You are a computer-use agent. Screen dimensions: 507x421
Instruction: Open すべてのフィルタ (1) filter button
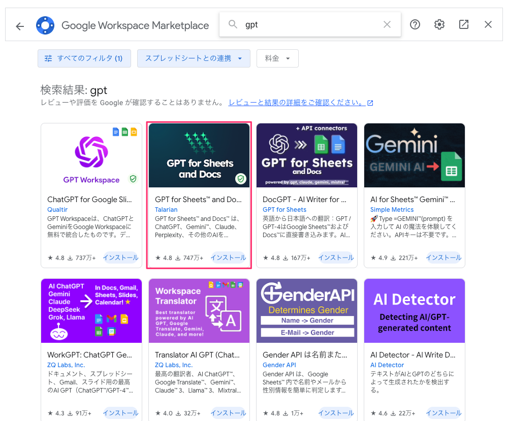point(84,58)
